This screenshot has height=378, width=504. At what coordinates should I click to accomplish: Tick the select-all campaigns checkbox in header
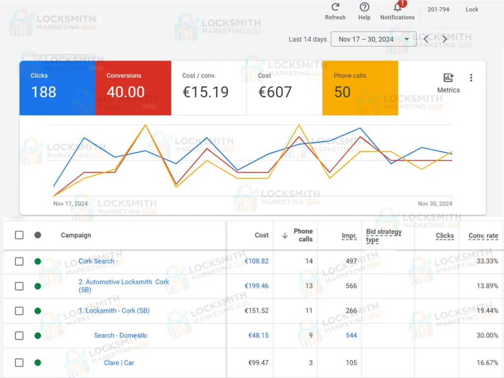coord(19,235)
